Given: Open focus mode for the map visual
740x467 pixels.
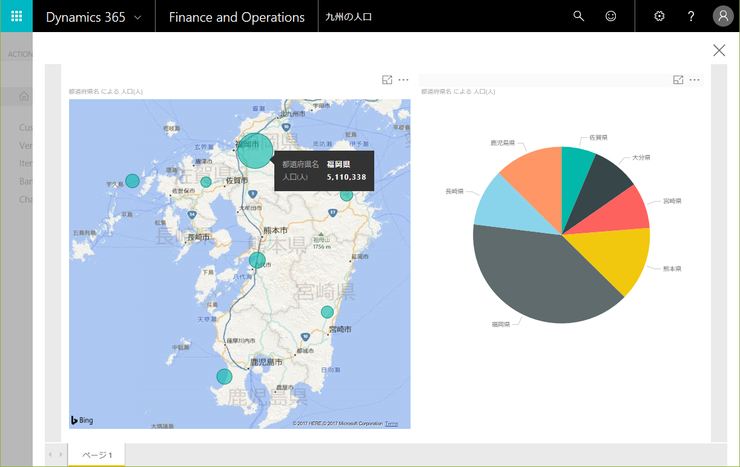Looking at the screenshot, I should pyautogui.click(x=387, y=80).
